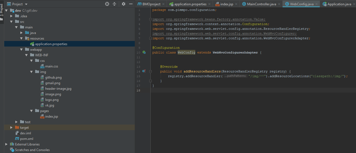Collapse the WEB-INF folder
This screenshot has height=153, width=356.
click(27, 55)
